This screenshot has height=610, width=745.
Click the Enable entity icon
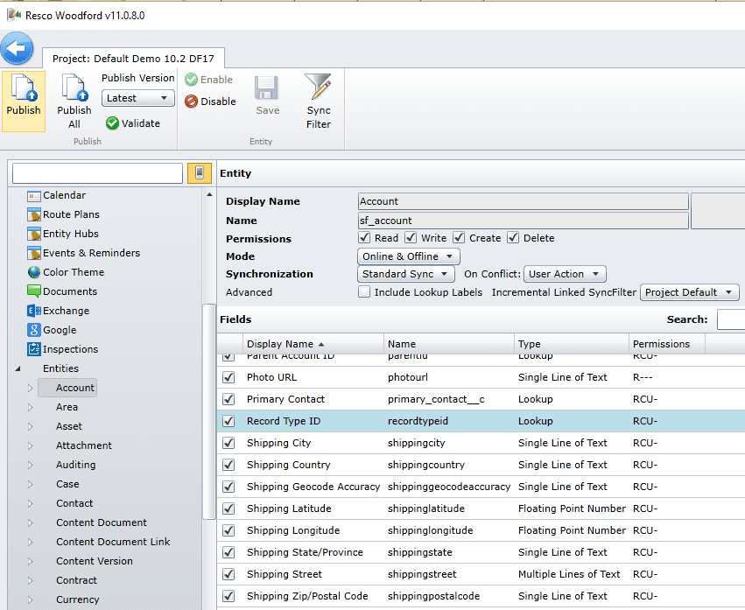pyautogui.click(x=192, y=80)
